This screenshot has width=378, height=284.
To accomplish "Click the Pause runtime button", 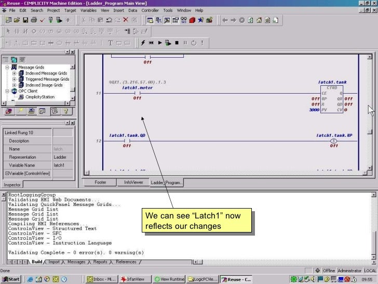I will (185, 43).
